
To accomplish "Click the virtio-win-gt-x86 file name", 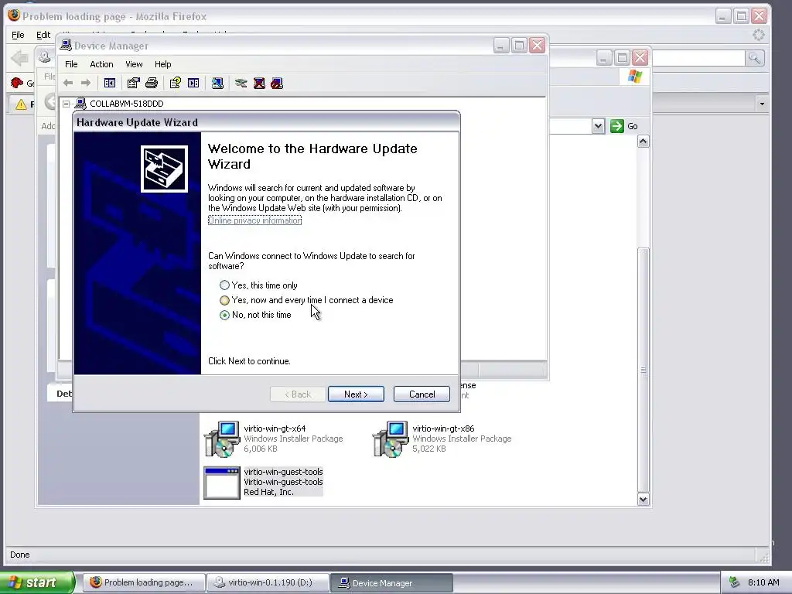I will click(443, 428).
